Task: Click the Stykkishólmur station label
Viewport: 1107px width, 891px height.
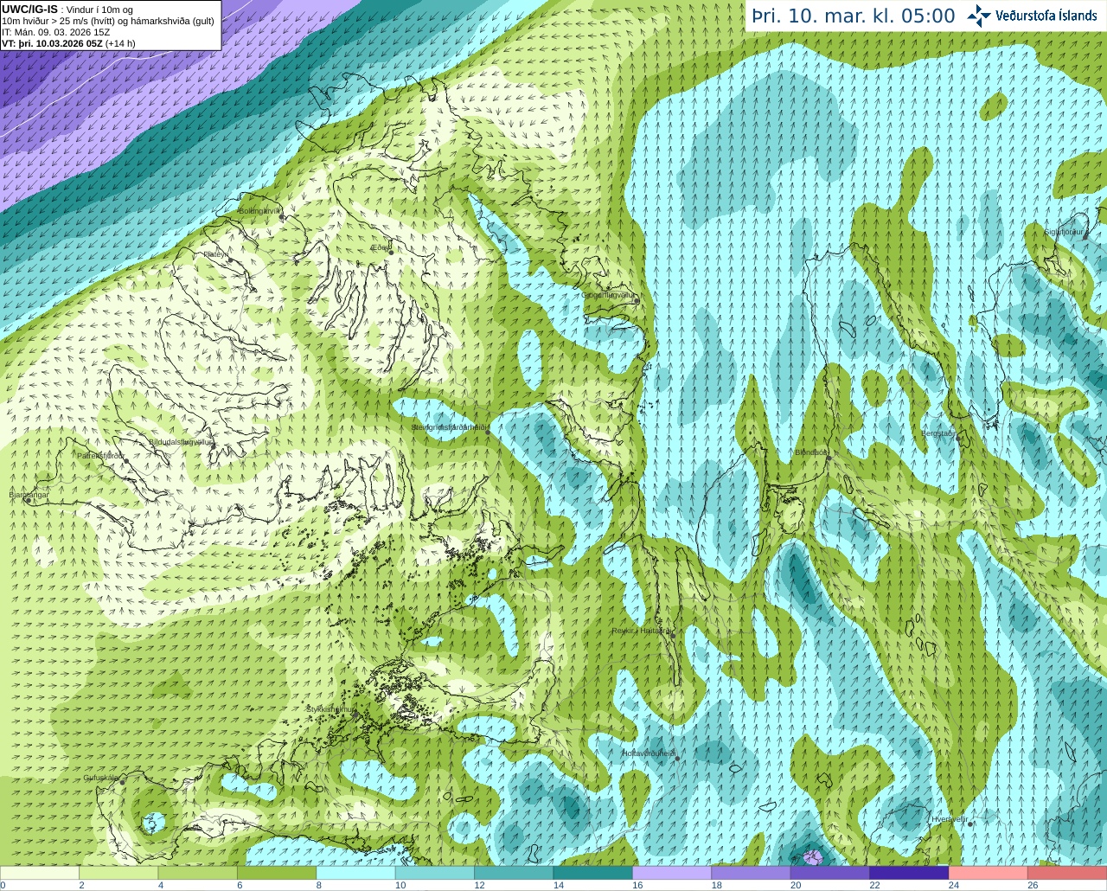Action: pyautogui.click(x=330, y=708)
